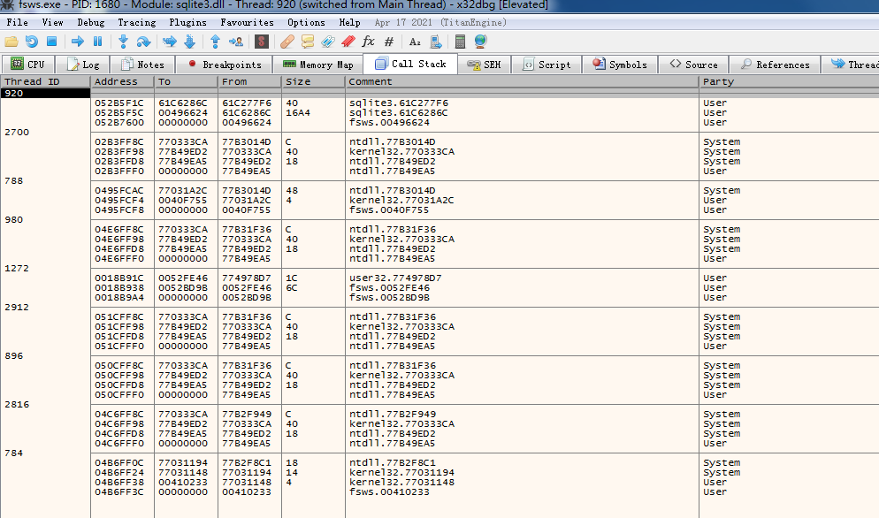879x518 pixels.
Task: Open the Debug menu
Action: (90, 22)
